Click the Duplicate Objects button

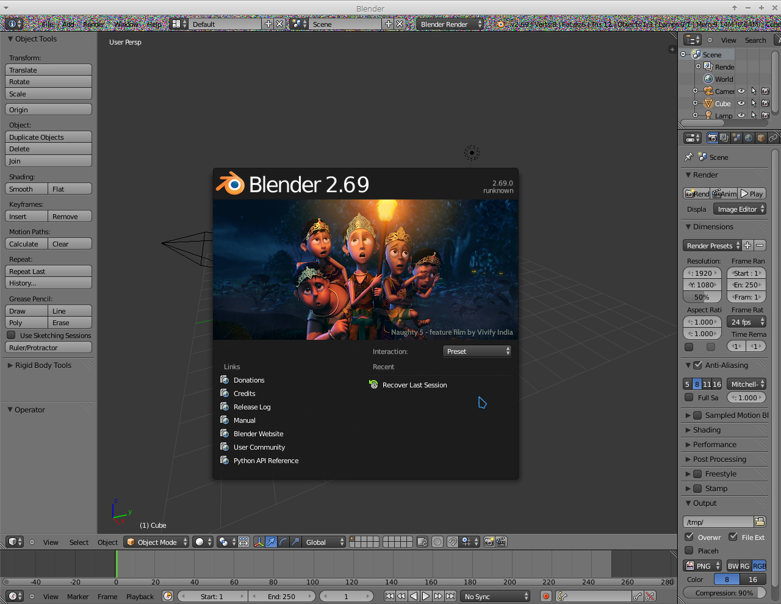tap(48, 137)
